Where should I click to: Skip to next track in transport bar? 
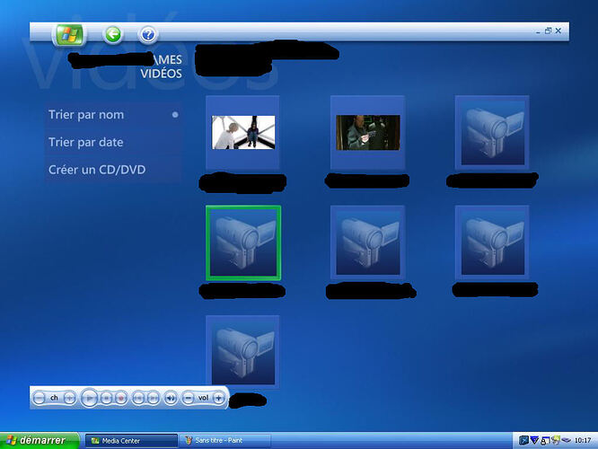pyautogui.click(x=153, y=398)
